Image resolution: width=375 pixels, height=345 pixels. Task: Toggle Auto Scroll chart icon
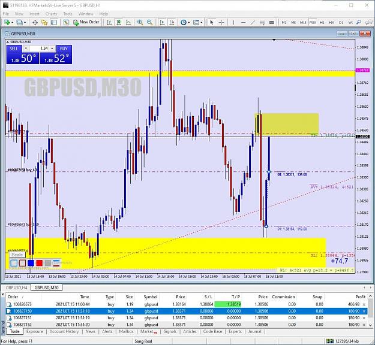tap(162, 22)
